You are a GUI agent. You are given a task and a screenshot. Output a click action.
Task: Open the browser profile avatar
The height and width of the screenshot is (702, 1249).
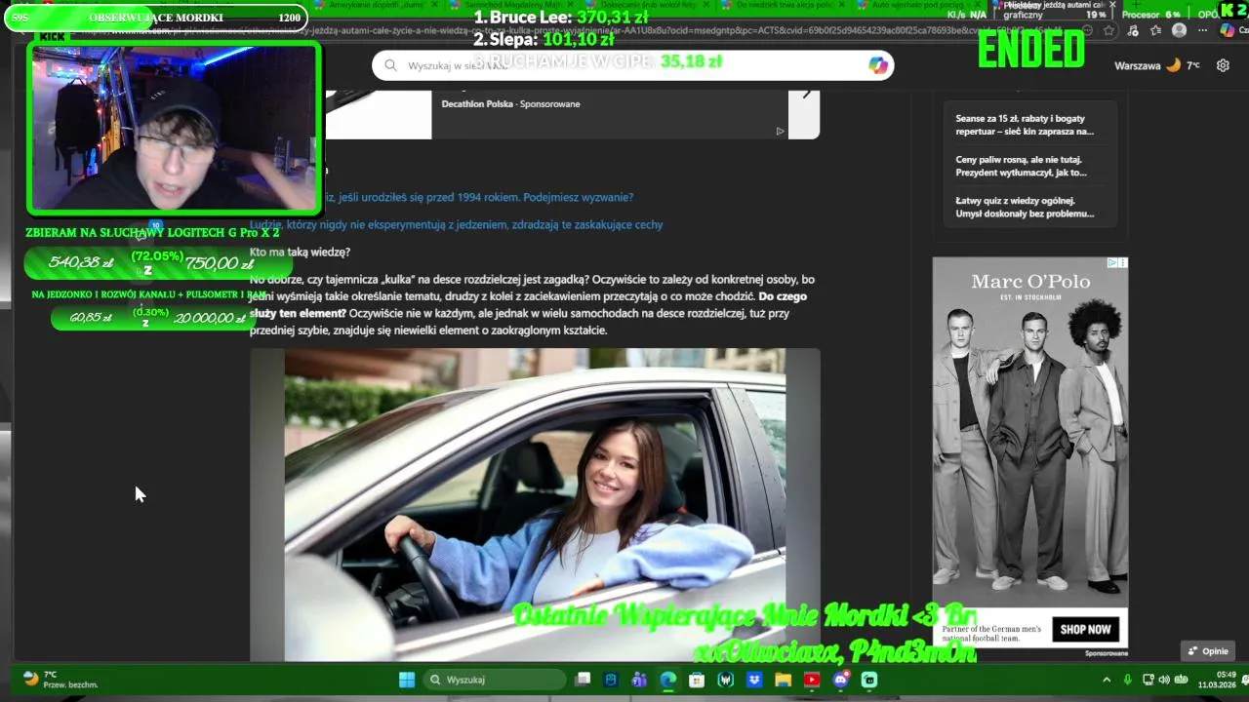pyautogui.click(x=1179, y=30)
